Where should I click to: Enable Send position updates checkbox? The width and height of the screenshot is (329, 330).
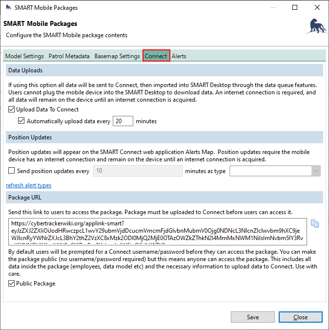[12, 171]
